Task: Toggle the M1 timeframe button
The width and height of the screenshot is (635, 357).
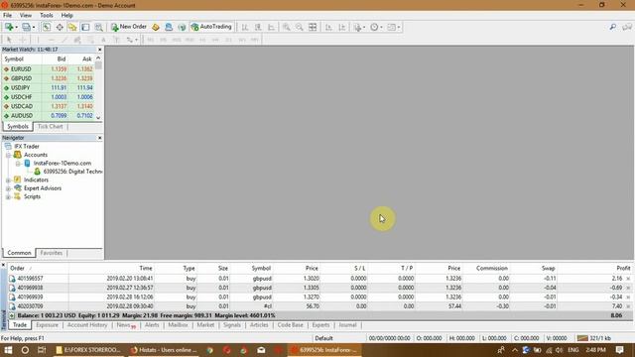Action: [x=150, y=40]
